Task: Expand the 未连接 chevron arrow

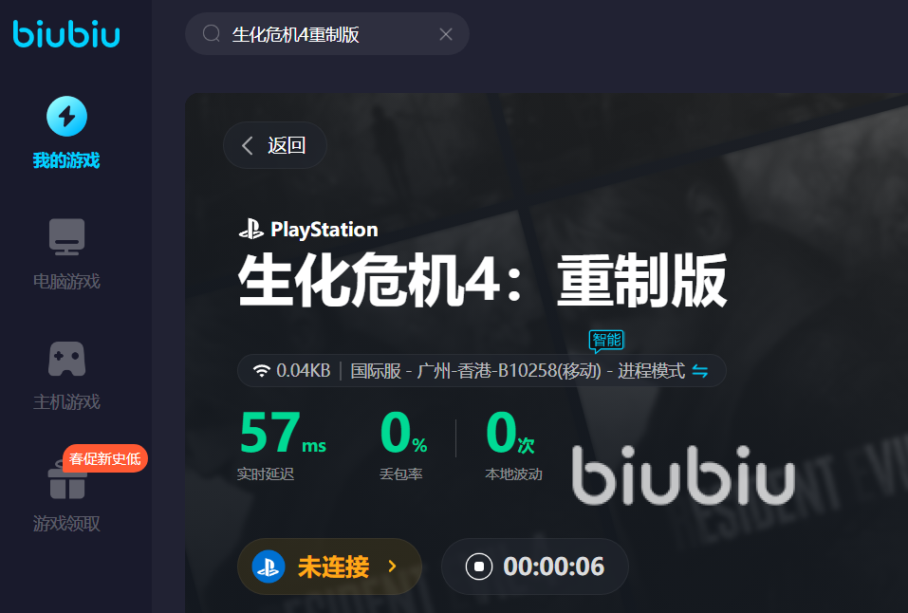Action: click(x=393, y=567)
